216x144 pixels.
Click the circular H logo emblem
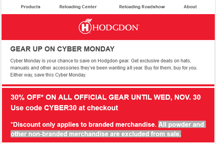coord(85,27)
